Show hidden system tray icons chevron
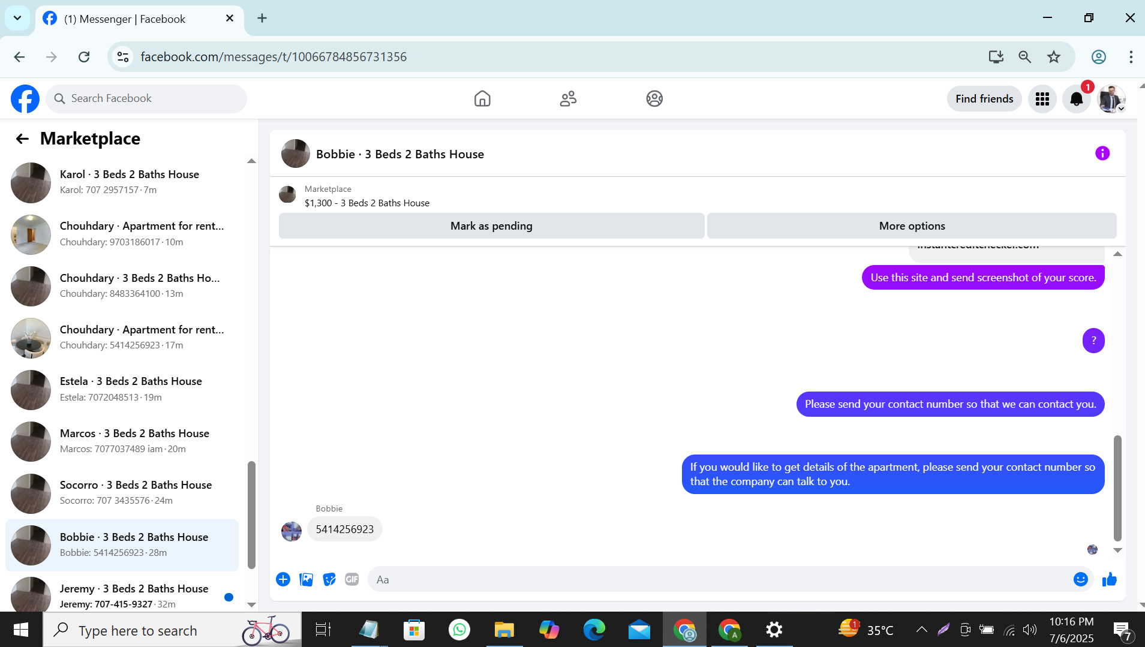Screen dimensions: 1145x647 pyautogui.click(x=921, y=630)
